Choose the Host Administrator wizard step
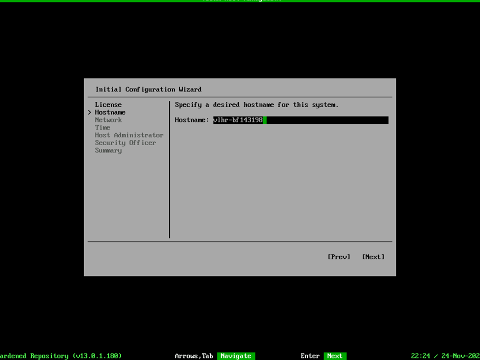This screenshot has width=480, height=360. click(129, 135)
